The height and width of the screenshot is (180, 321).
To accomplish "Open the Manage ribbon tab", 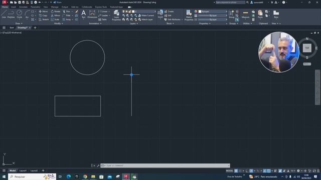I will (55, 7).
